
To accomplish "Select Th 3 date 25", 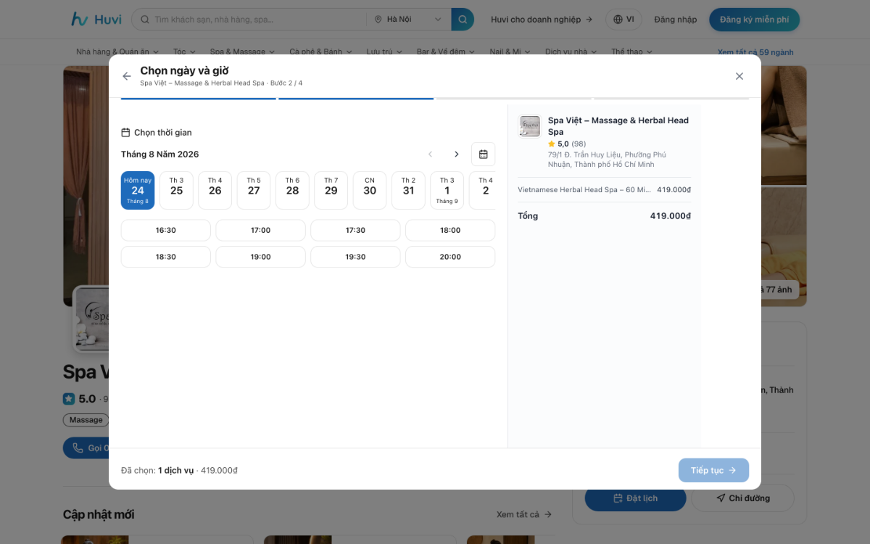I will pyautogui.click(x=176, y=191).
